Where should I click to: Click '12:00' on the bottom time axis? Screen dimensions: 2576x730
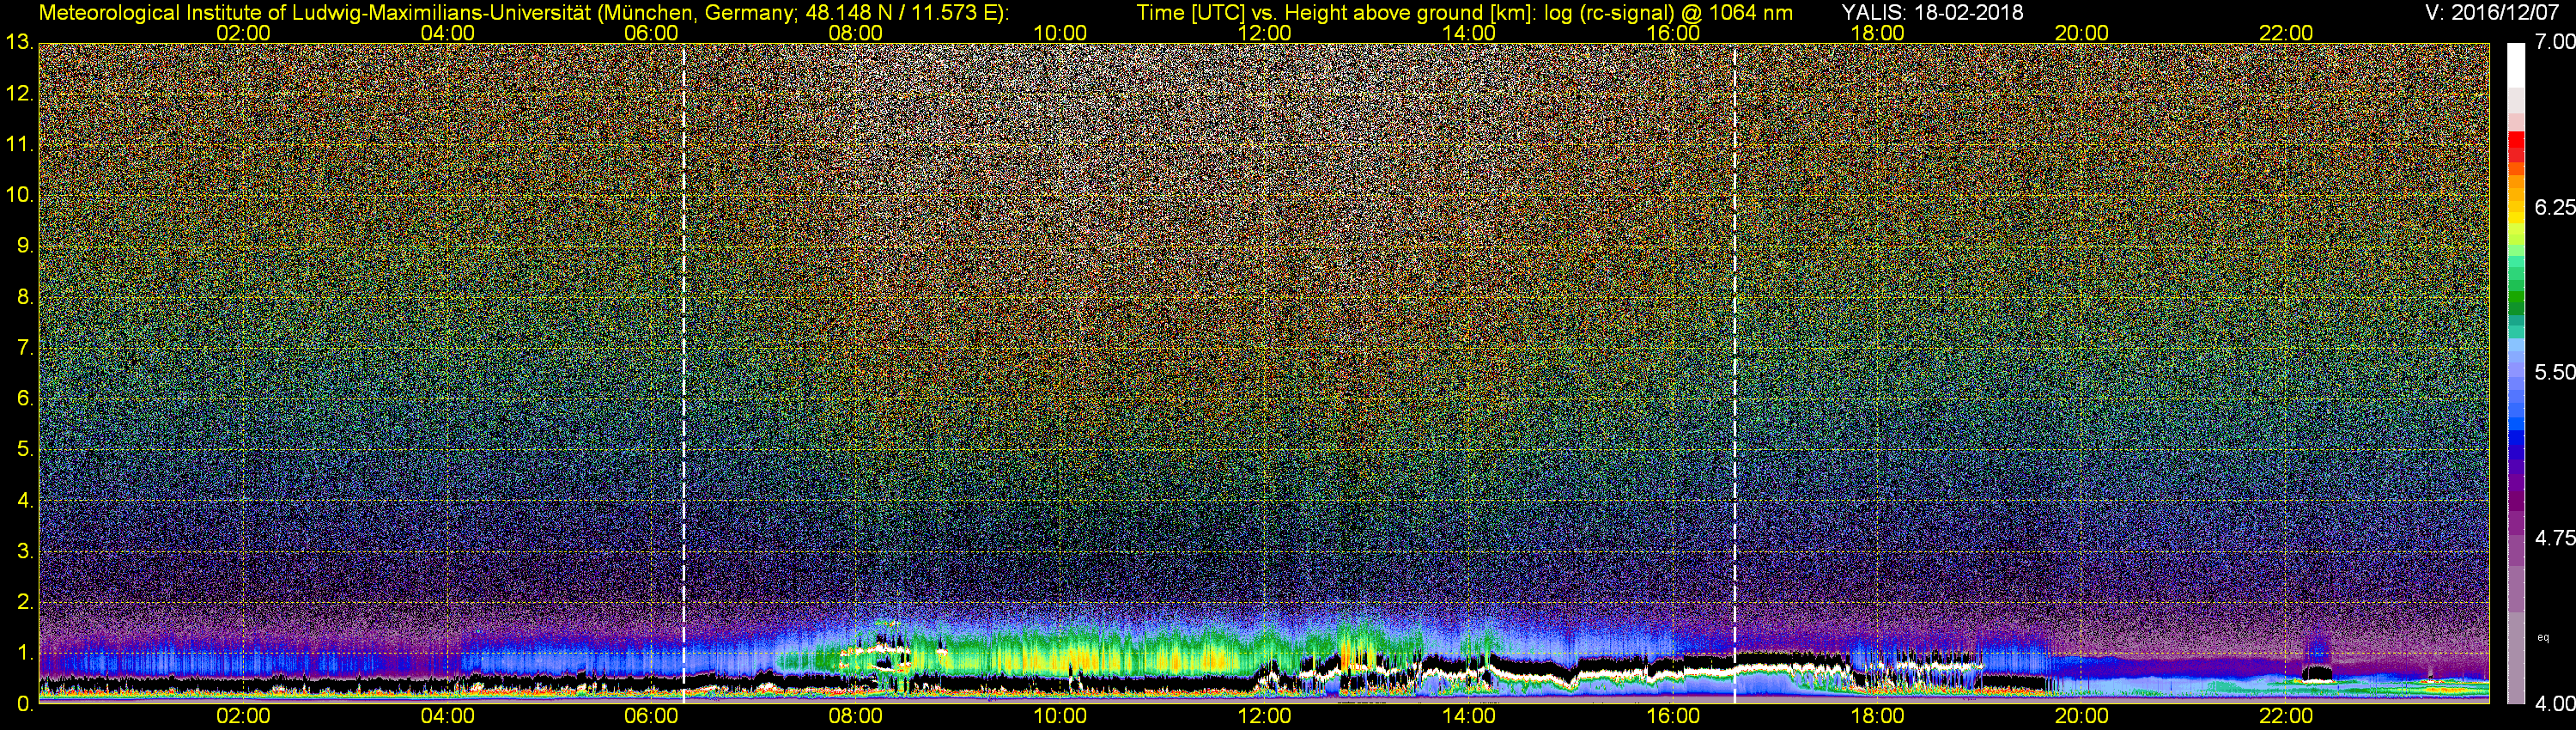[1264, 716]
